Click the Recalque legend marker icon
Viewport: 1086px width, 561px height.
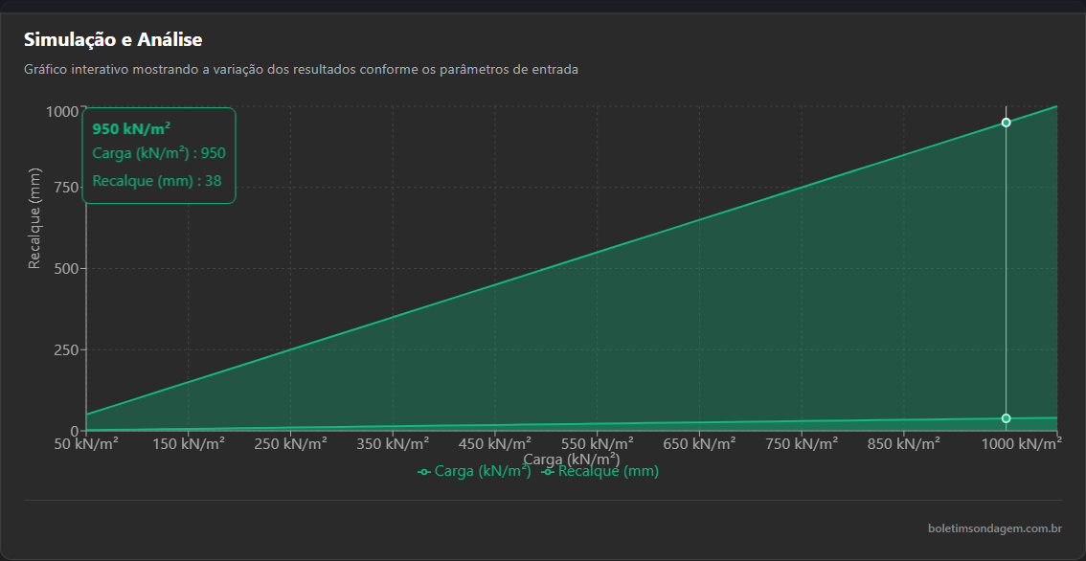point(548,472)
